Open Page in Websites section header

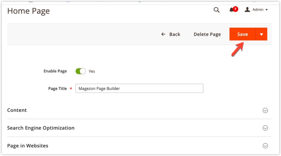139,146
